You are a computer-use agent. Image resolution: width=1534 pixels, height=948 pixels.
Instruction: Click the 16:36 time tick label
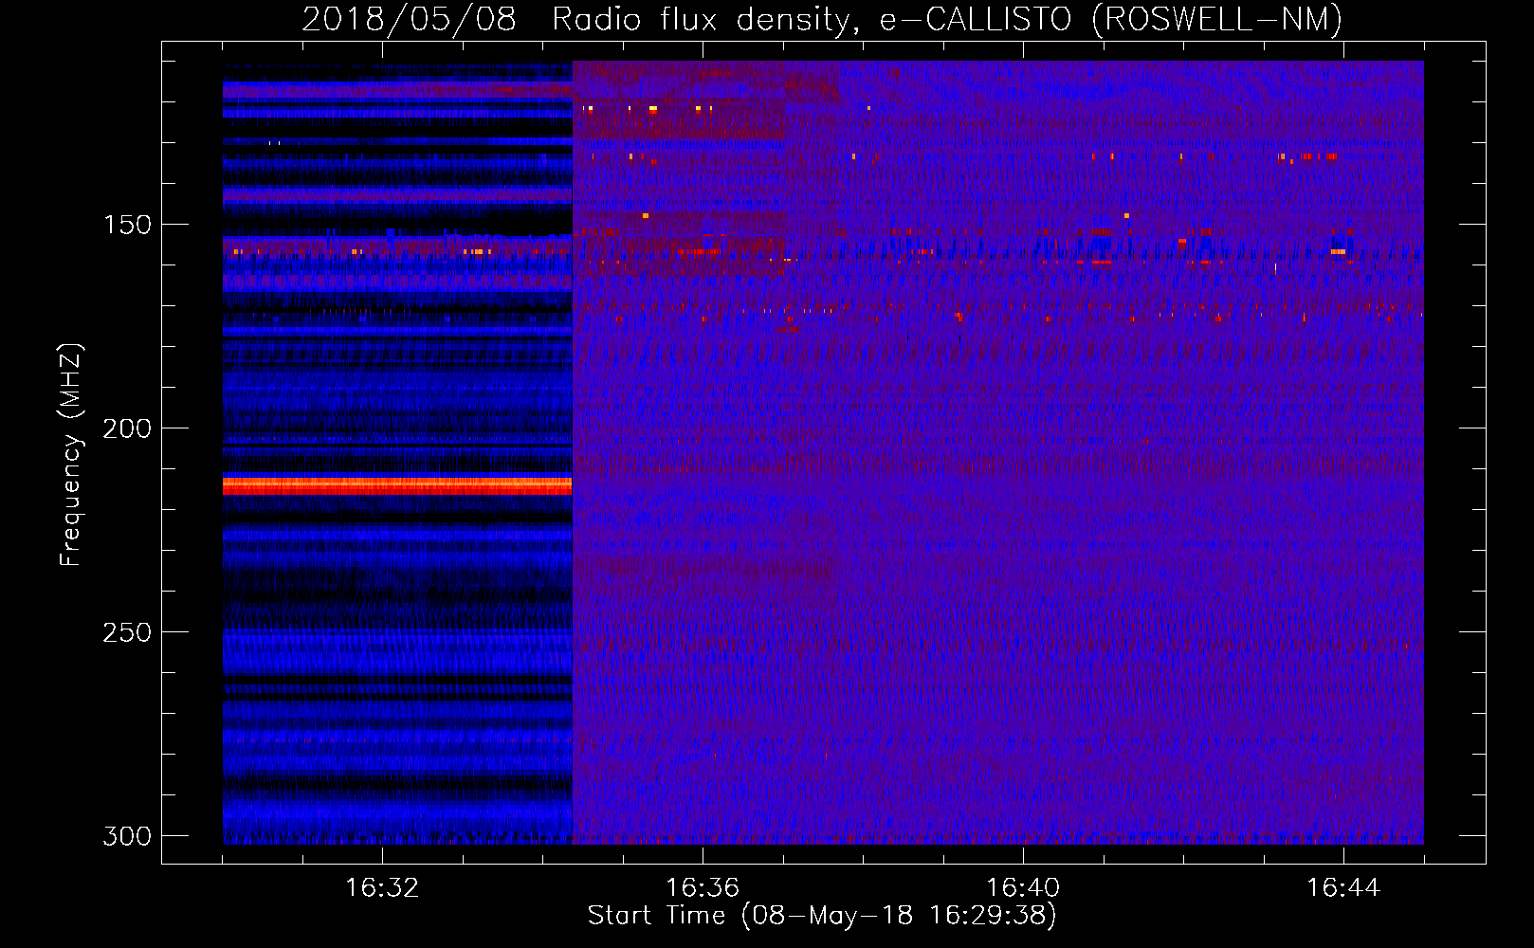[703, 888]
